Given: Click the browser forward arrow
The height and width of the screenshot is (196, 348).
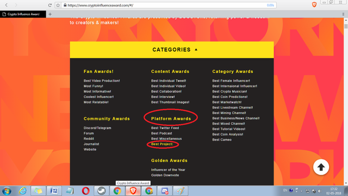Looking at the screenshot, I should click(16, 5).
